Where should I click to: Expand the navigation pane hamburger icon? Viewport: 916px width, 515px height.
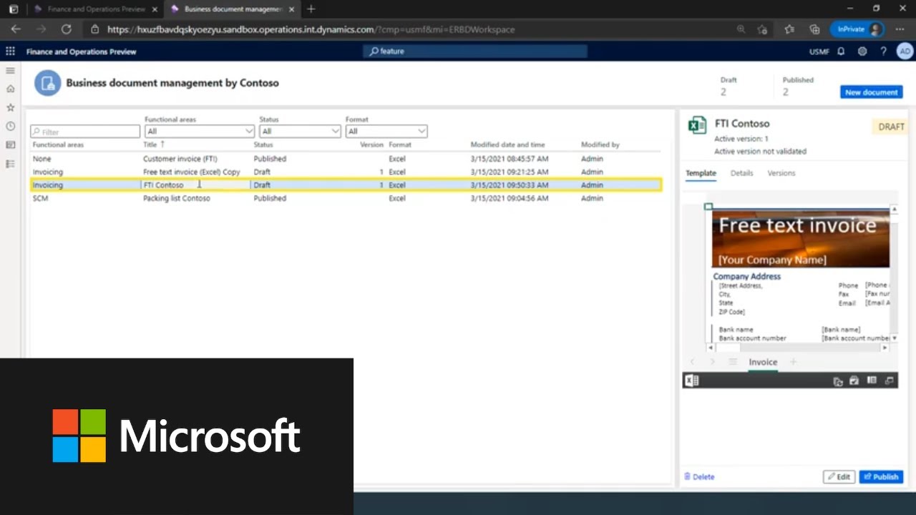point(10,71)
